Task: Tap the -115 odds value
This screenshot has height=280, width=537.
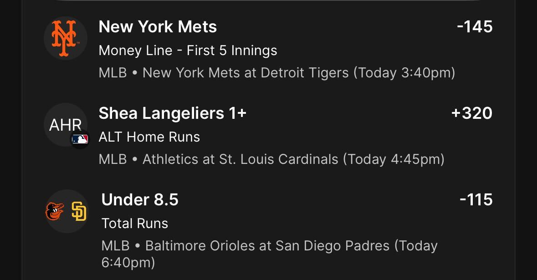Action: (x=476, y=200)
